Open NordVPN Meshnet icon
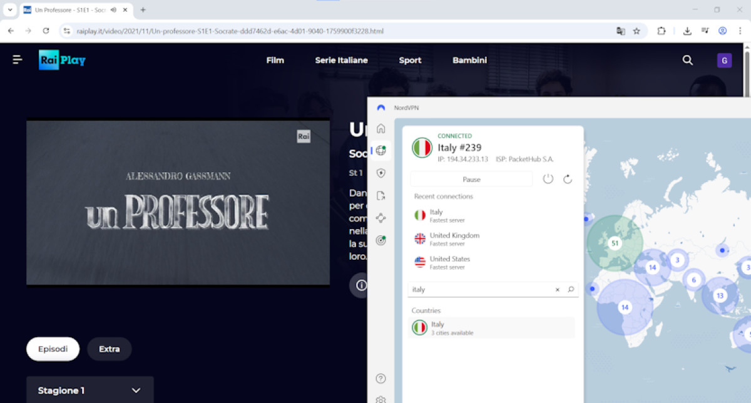The width and height of the screenshot is (751, 403). (381, 218)
